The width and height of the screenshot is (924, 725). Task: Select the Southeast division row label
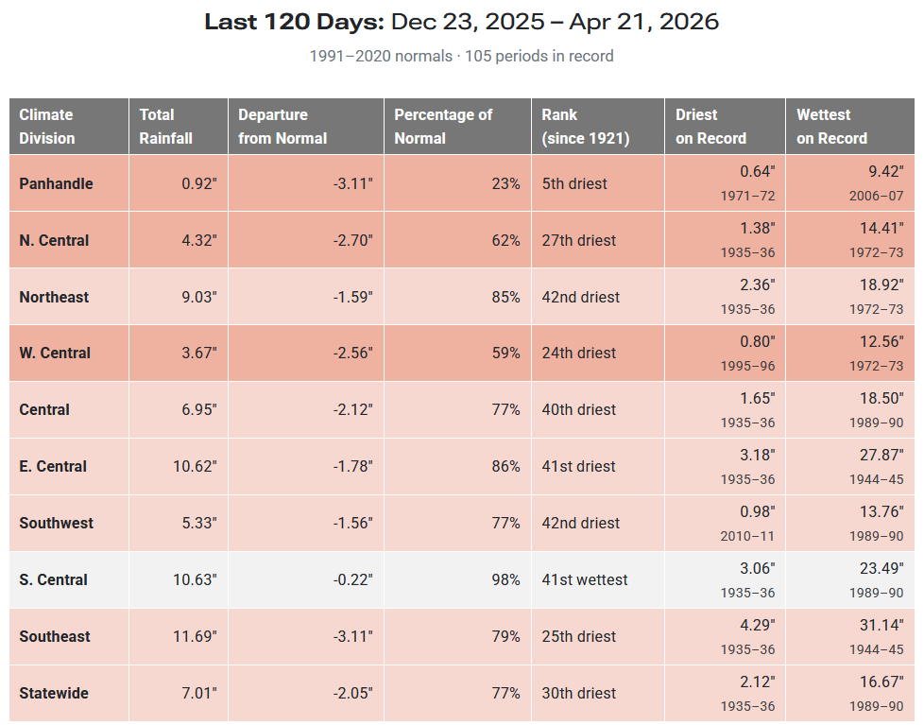[56, 637]
